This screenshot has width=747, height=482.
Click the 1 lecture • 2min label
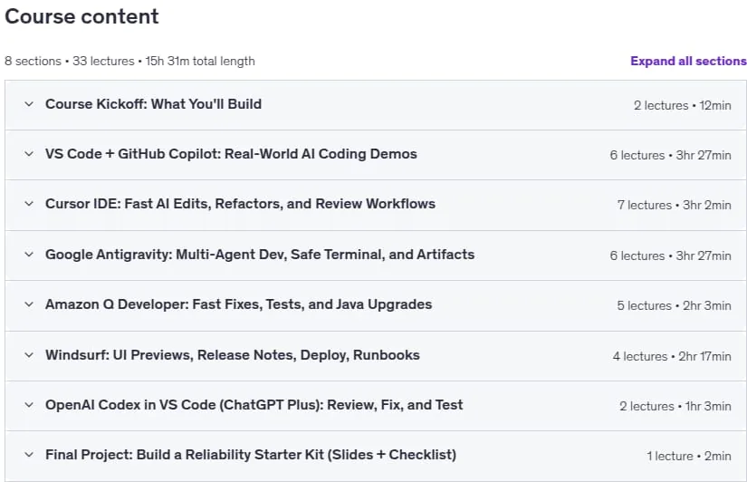click(689, 457)
